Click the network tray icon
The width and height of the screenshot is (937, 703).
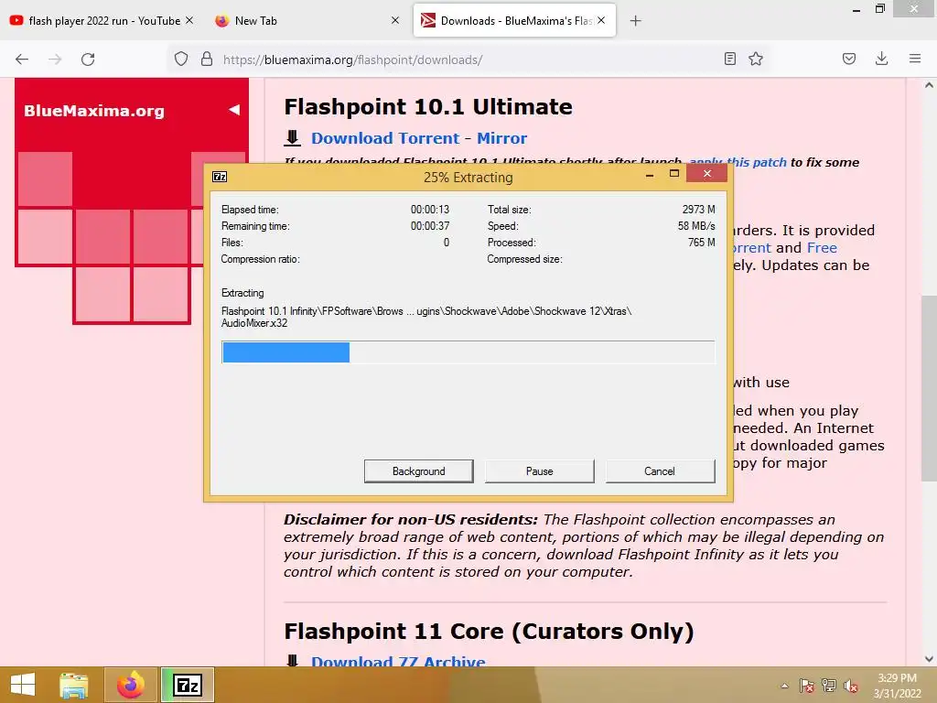(x=829, y=686)
